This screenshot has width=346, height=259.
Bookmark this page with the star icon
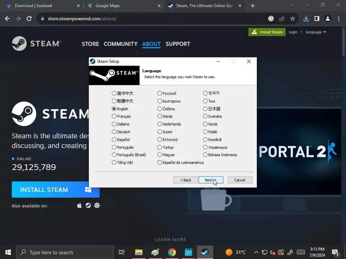(293, 19)
